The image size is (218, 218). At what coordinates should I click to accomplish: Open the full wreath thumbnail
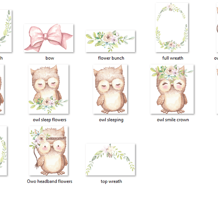(172, 27)
